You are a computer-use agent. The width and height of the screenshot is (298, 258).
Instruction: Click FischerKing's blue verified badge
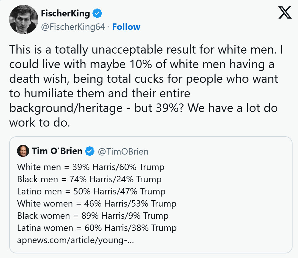click(x=97, y=14)
